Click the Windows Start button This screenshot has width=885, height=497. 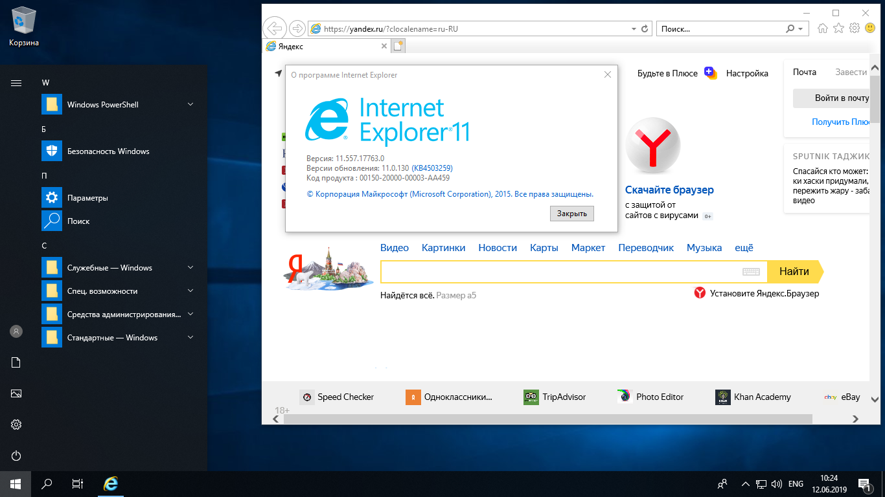[x=16, y=484]
